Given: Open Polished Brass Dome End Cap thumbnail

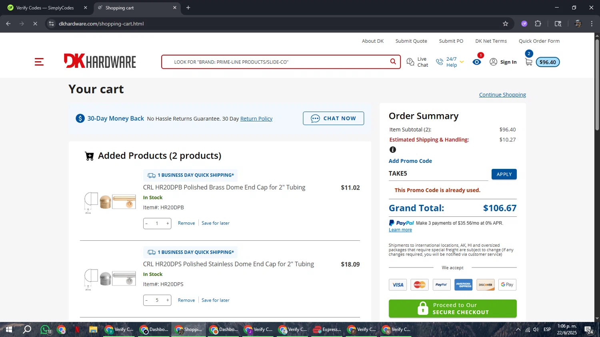Looking at the screenshot, I should pos(110,202).
